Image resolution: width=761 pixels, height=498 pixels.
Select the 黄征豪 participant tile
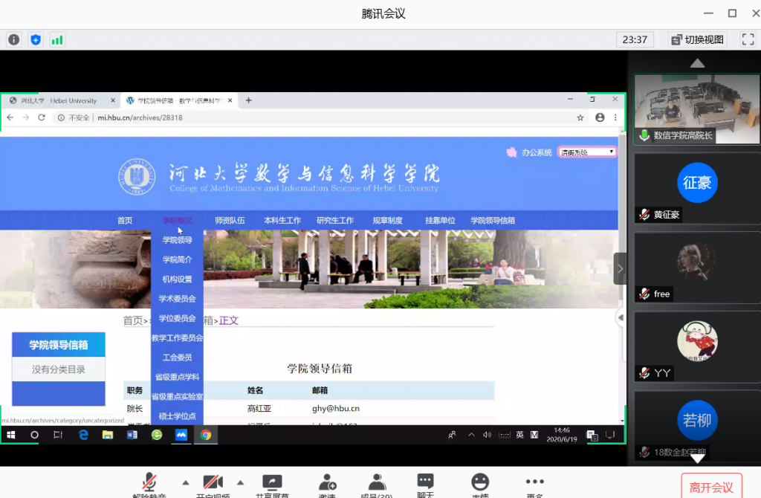[x=697, y=188]
